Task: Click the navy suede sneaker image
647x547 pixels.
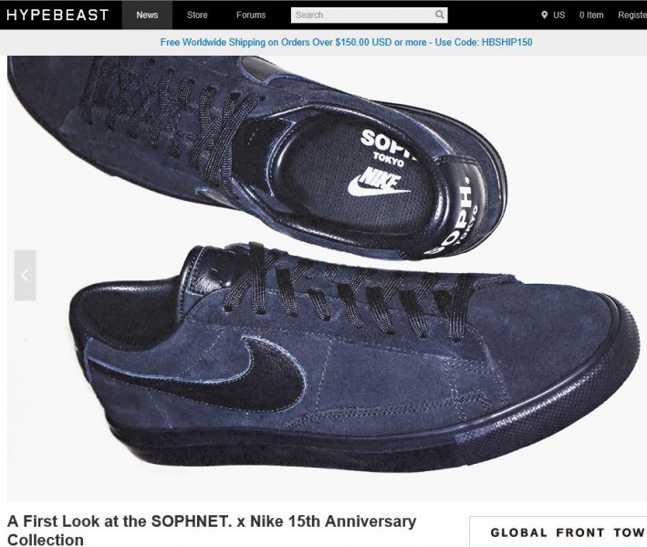Action: (x=327, y=278)
